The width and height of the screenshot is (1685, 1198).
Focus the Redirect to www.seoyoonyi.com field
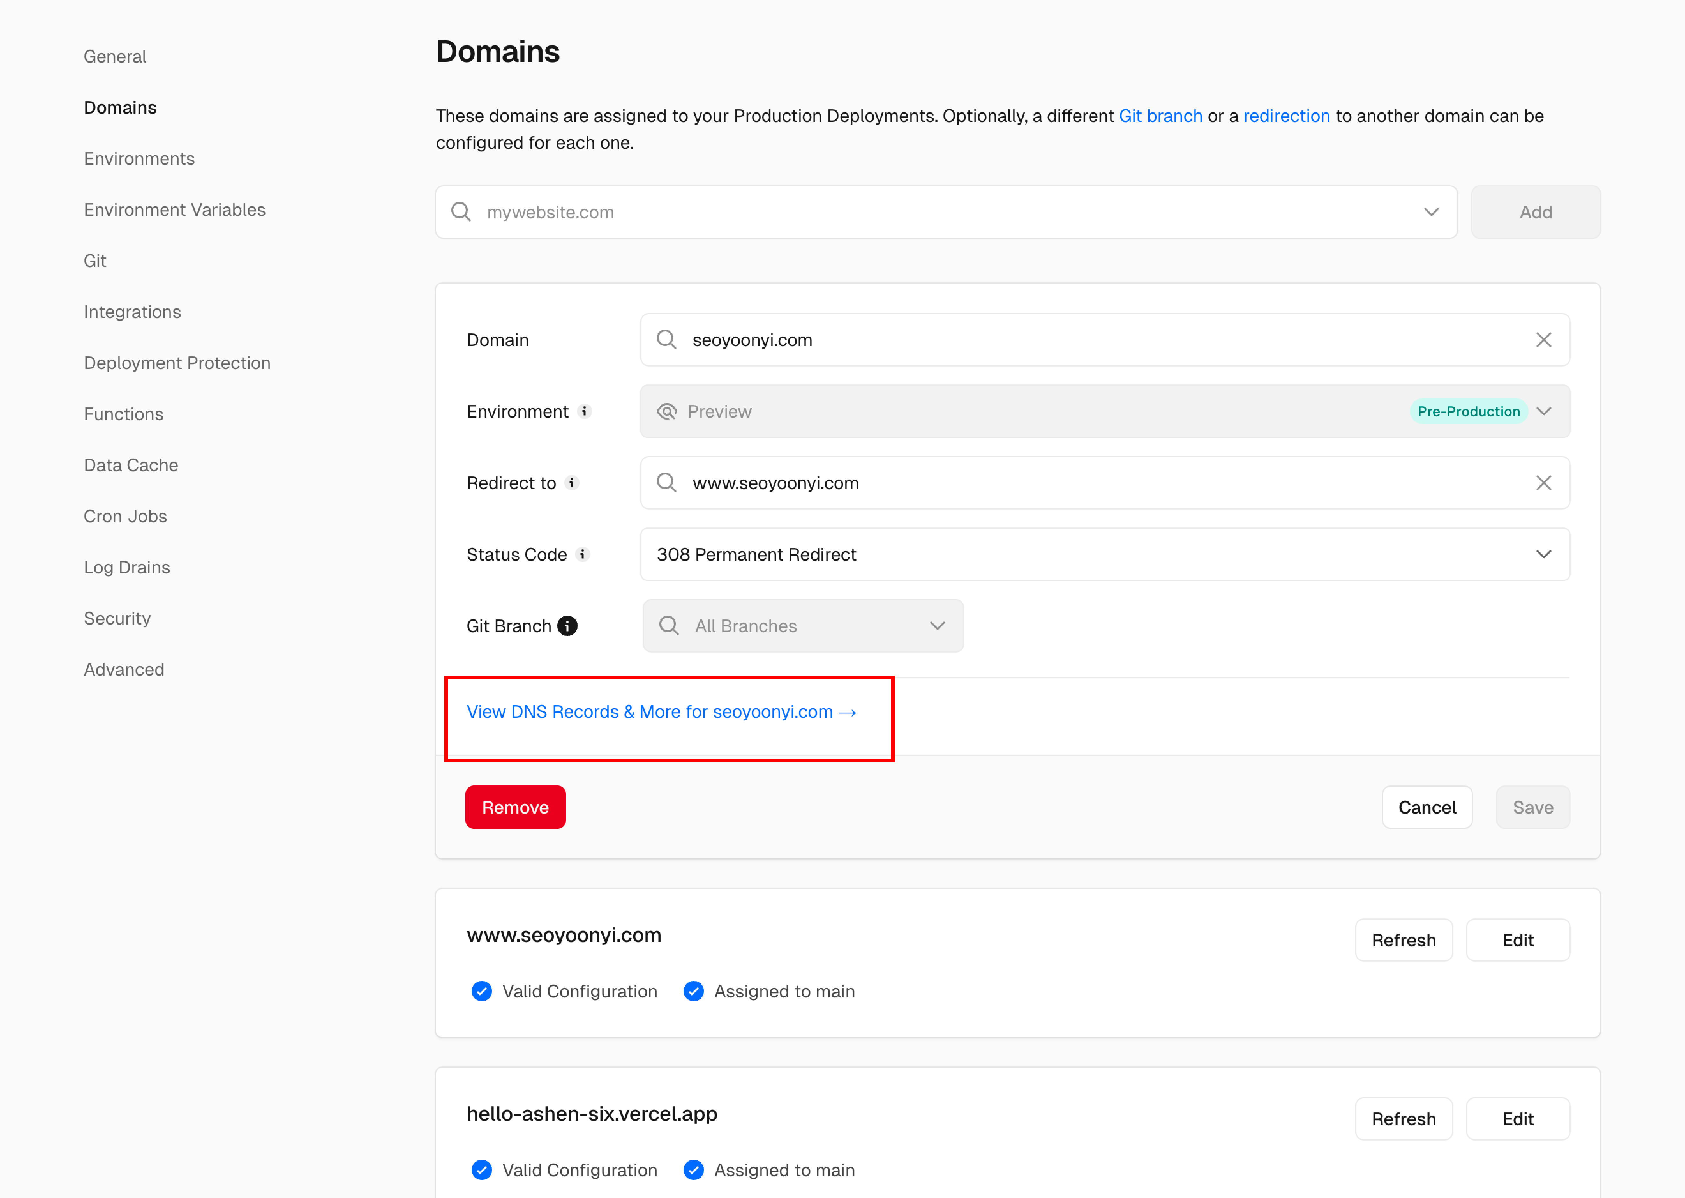[1104, 482]
